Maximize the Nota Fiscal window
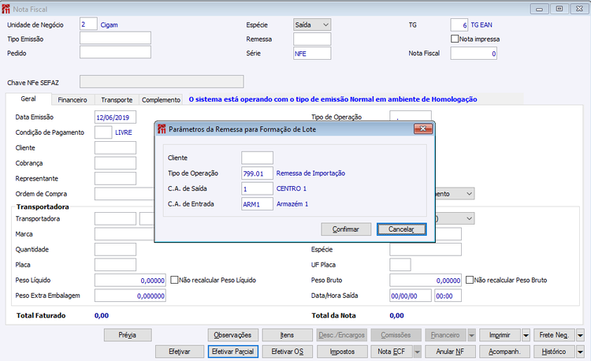 (559, 9)
